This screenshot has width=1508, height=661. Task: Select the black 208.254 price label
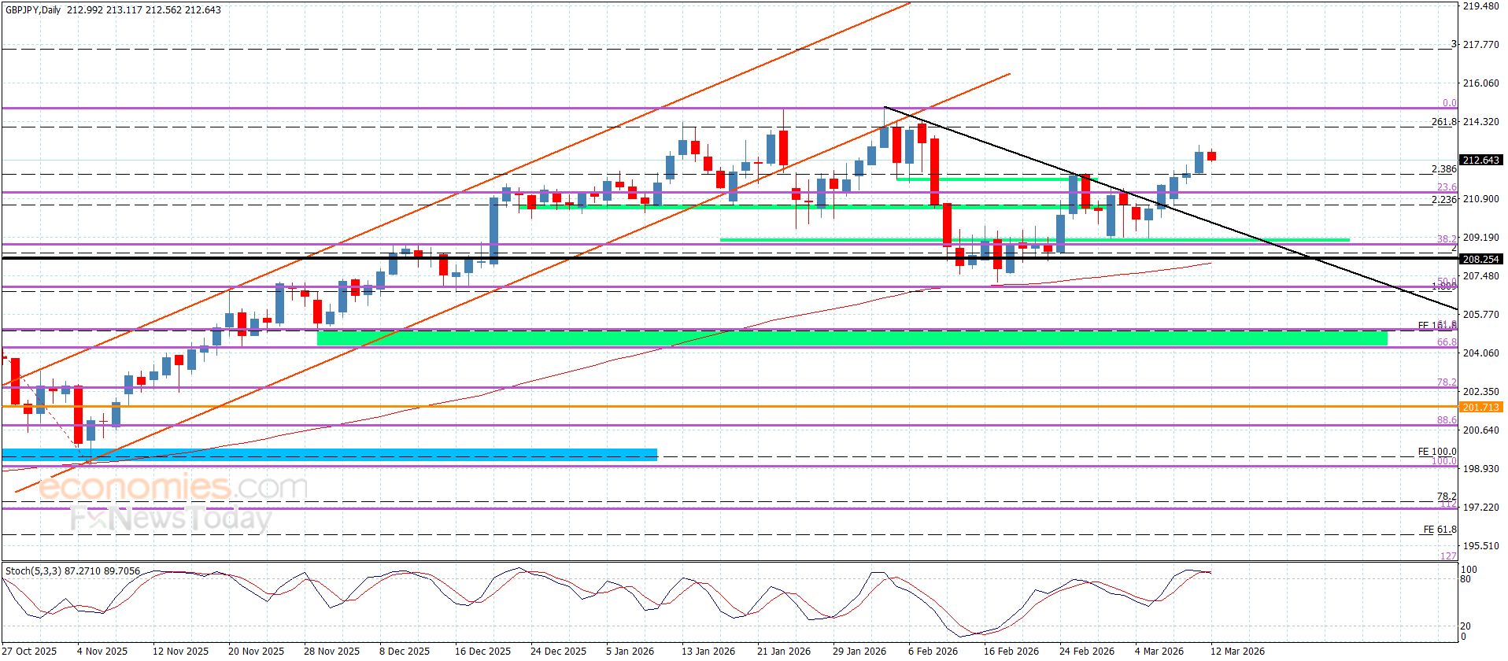pos(1480,259)
